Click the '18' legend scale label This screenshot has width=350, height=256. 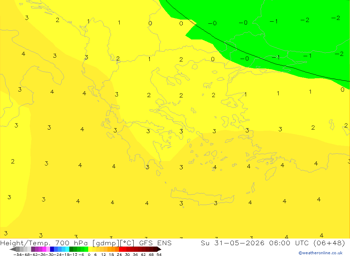(x=111, y=255)
